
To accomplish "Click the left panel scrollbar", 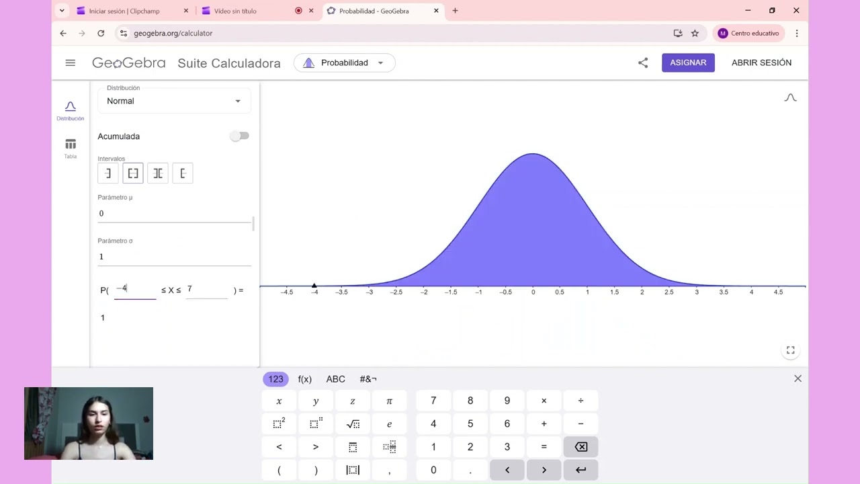I will pos(253,224).
